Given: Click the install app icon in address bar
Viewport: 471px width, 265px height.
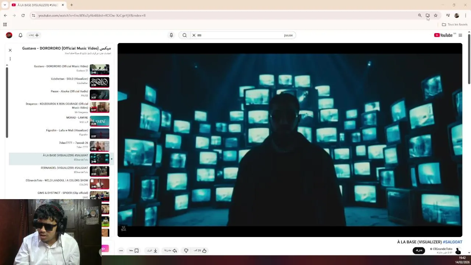Looking at the screenshot, I should 428,15.
